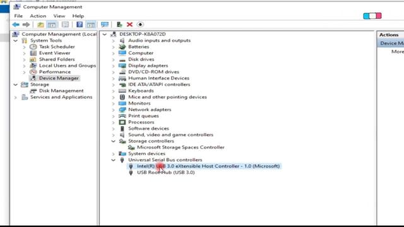
Task: Click the Properties toolbar icon
Action: coord(65,25)
